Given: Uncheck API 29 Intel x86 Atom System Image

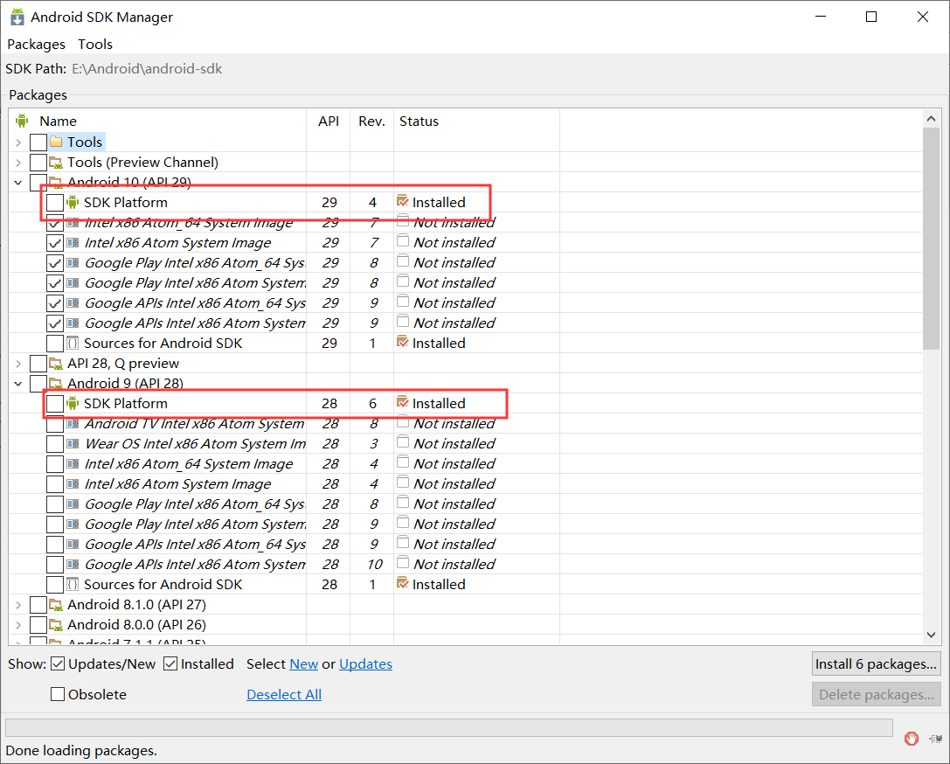Looking at the screenshot, I should point(55,243).
